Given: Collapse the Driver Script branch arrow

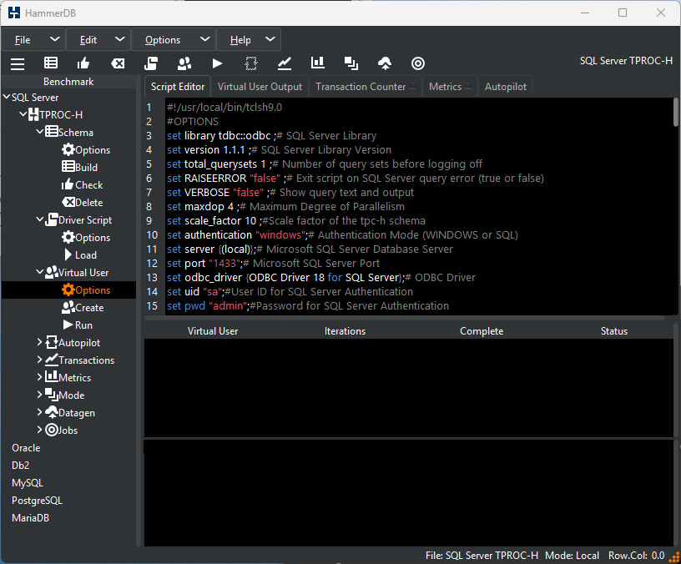Looking at the screenshot, I should tap(40, 219).
